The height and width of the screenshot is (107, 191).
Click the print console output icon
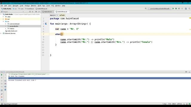point(5,87)
